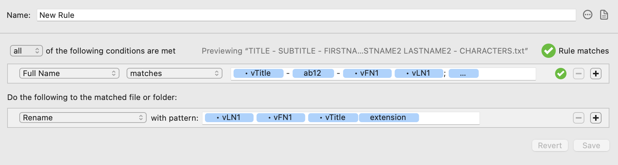Open the Rename action dropdown
Screen dimensions: 618x165
(83, 117)
